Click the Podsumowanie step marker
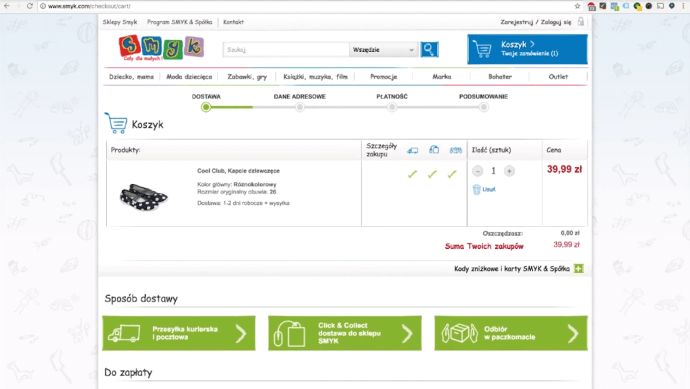The image size is (690, 389). 484,107
